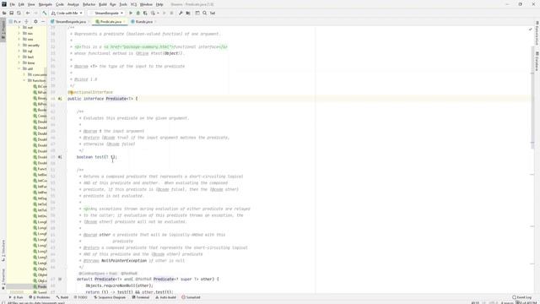Start debugging with the bug icon
The width and height of the screenshot is (540, 304).
[138, 14]
